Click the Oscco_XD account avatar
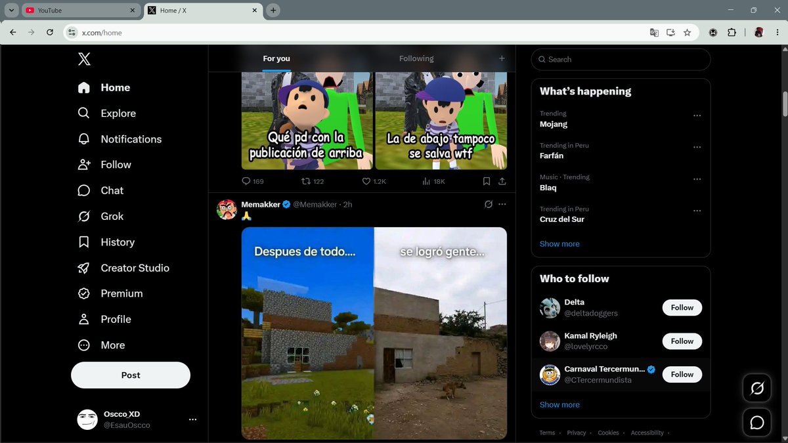Screen dimensions: 788x443 [87, 419]
